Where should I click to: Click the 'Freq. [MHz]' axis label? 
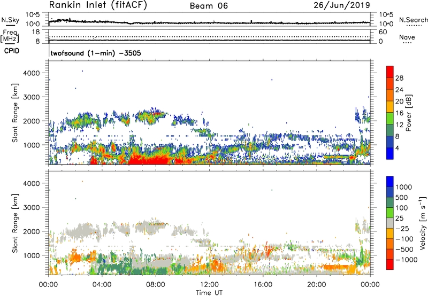(10, 36)
